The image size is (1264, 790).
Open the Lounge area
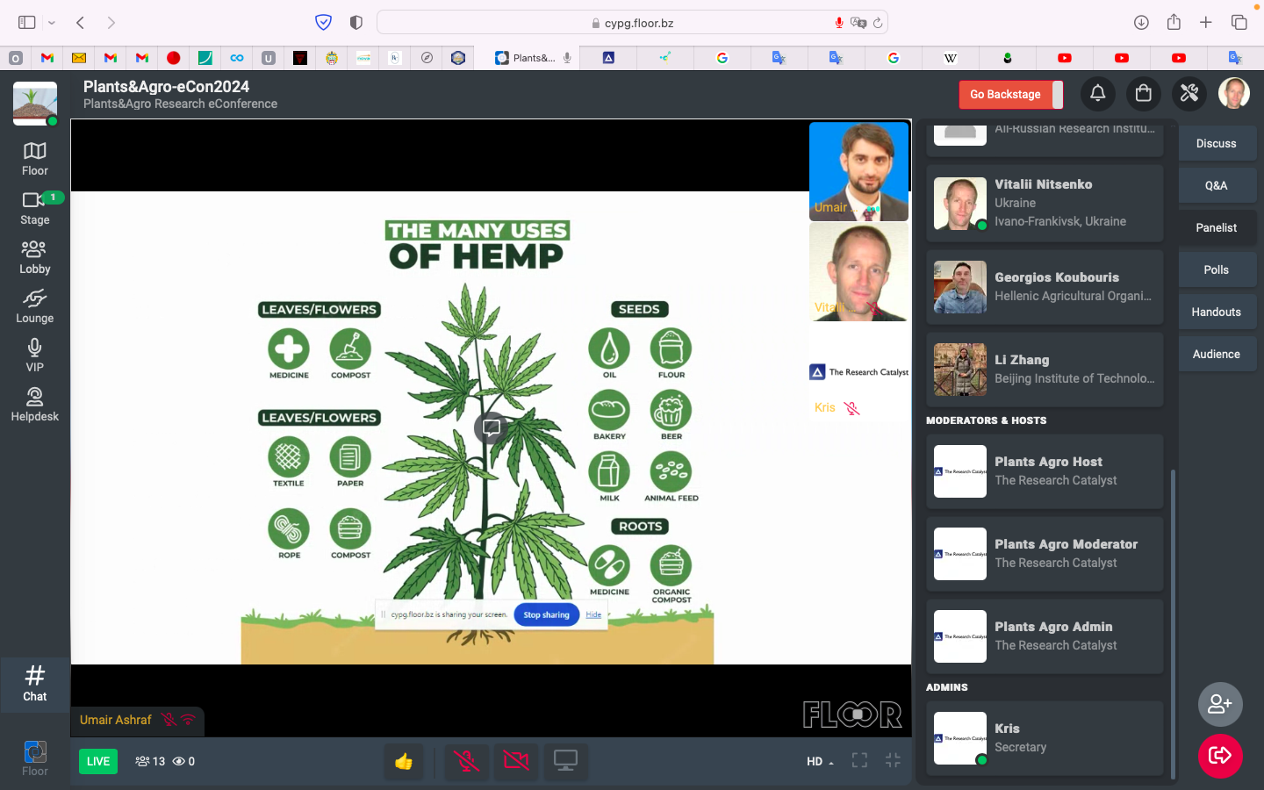pos(35,306)
